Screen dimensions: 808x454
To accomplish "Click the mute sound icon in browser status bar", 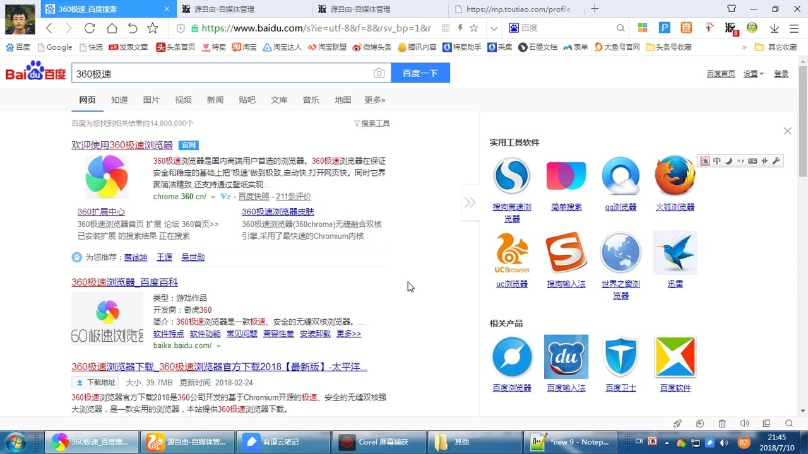I will 744,424.
